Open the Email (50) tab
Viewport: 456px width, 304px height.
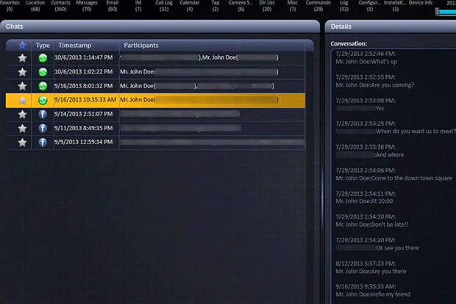coord(113,6)
